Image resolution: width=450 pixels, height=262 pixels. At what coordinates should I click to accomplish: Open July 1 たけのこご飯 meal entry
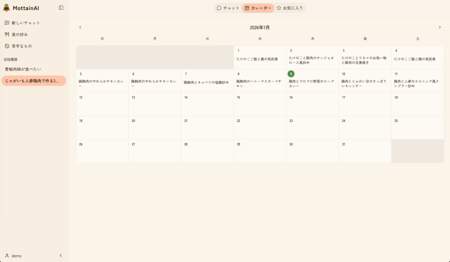pos(257,59)
